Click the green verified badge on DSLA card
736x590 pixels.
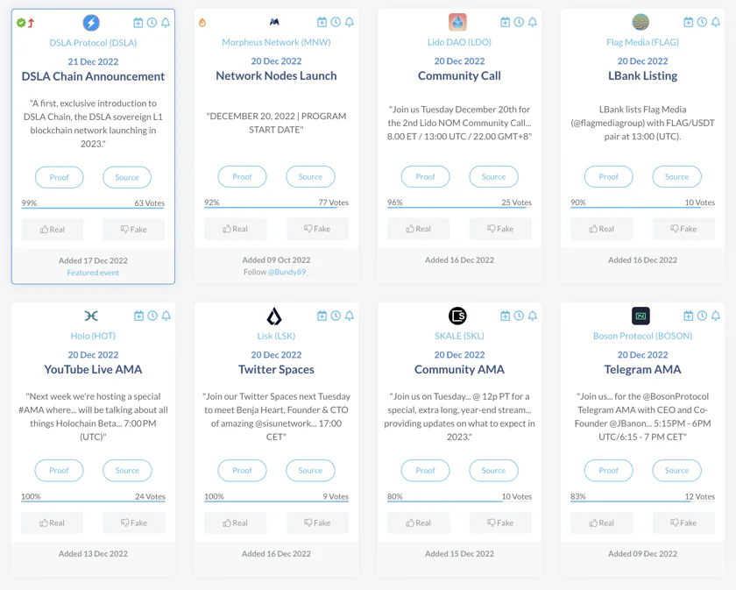21,23
